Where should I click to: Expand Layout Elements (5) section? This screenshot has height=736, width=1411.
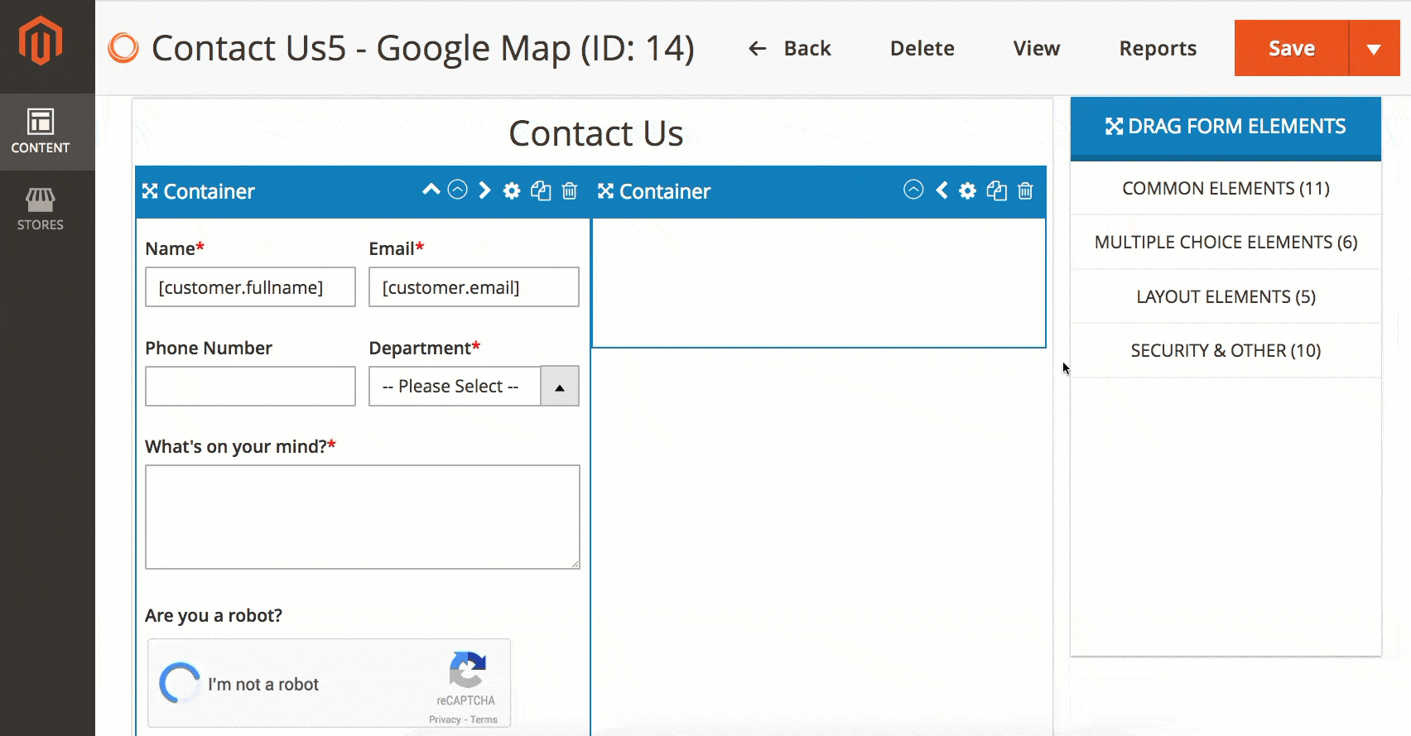click(x=1226, y=296)
